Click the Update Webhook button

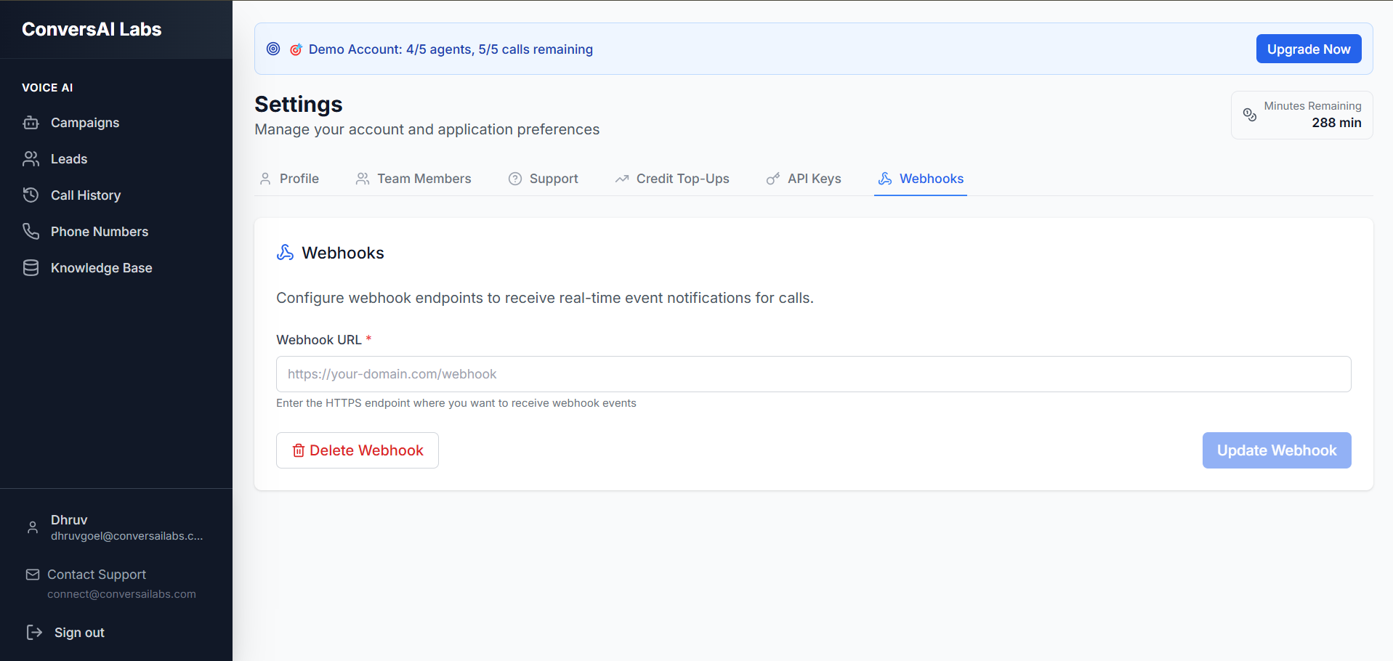pyautogui.click(x=1277, y=450)
